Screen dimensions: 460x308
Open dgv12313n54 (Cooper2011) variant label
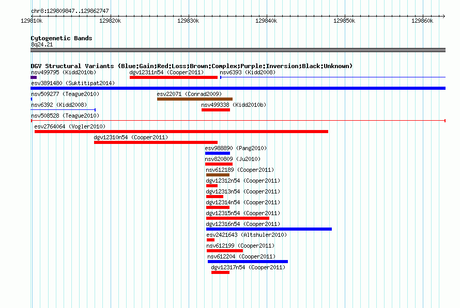point(243,191)
